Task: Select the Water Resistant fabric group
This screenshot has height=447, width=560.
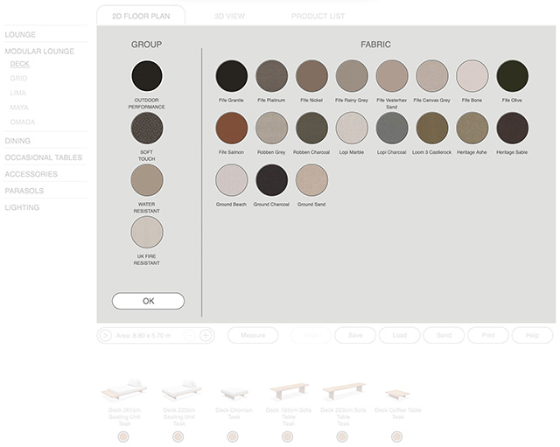Action: click(147, 180)
